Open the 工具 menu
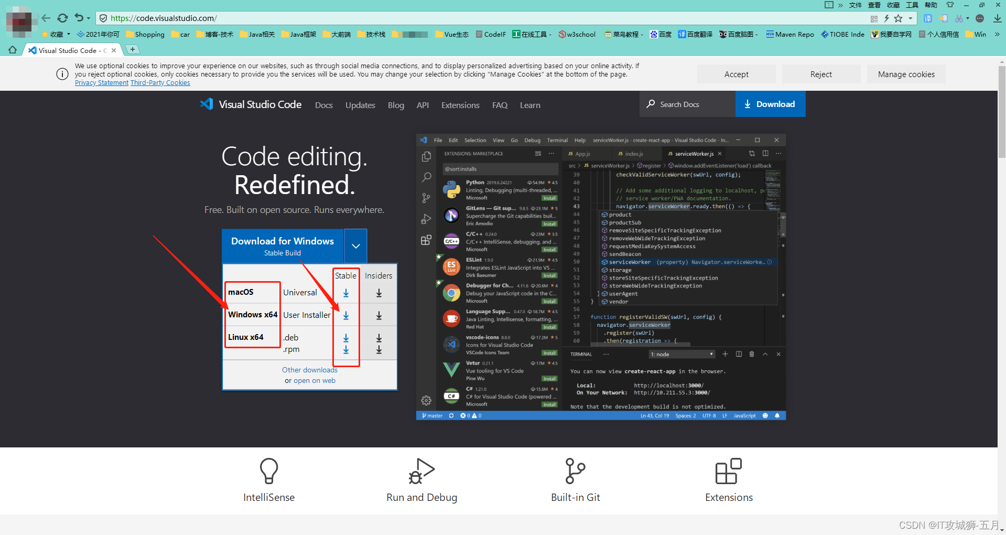The width and height of the screenshot is (1006, 535). pos(912,5)
